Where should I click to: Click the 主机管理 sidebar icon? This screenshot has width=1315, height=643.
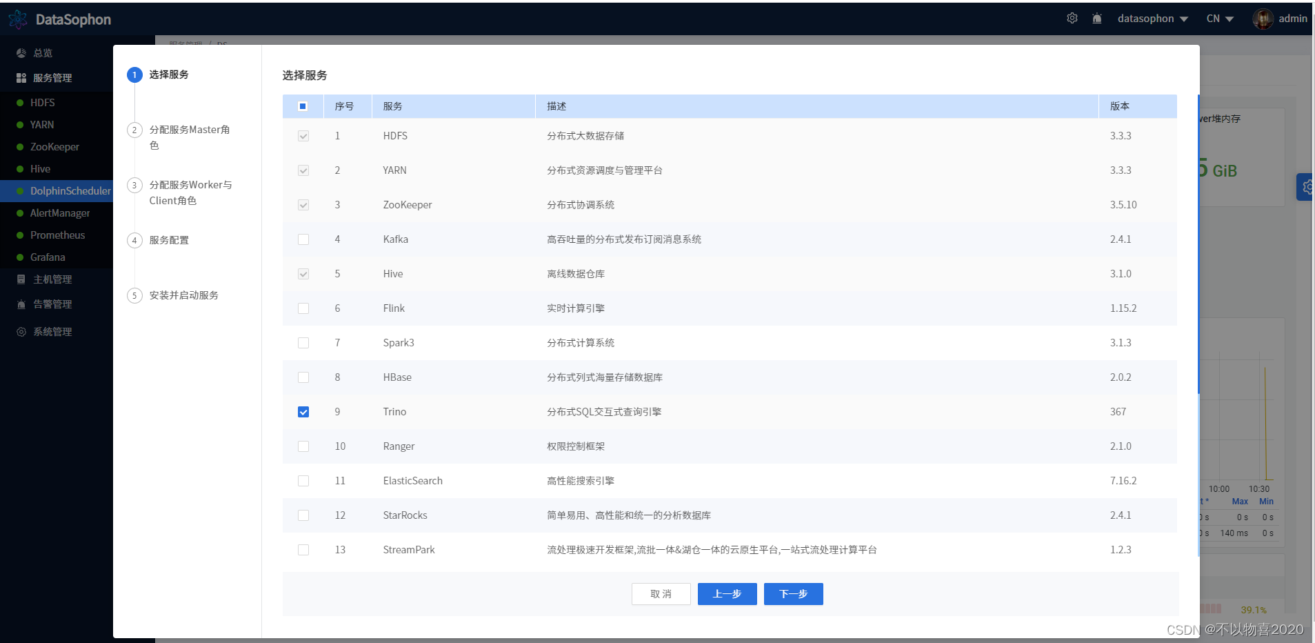21,279
